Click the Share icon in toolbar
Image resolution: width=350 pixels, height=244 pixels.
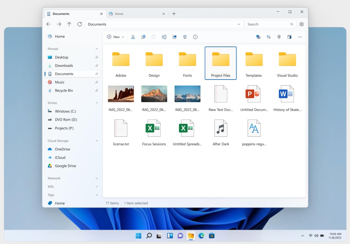[x=174, y=37]
